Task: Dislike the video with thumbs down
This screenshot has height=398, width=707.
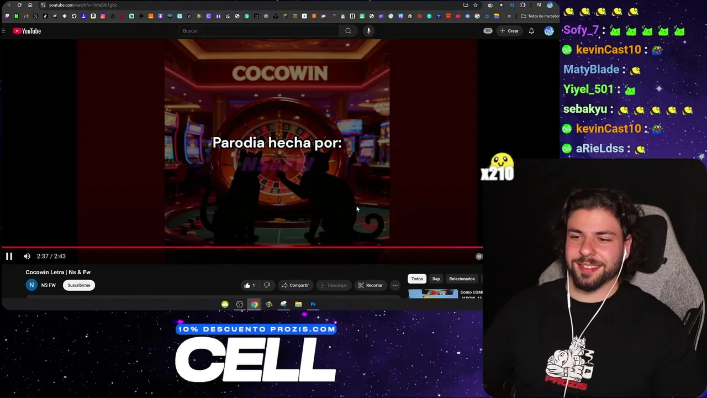Action: coord(267,285)
